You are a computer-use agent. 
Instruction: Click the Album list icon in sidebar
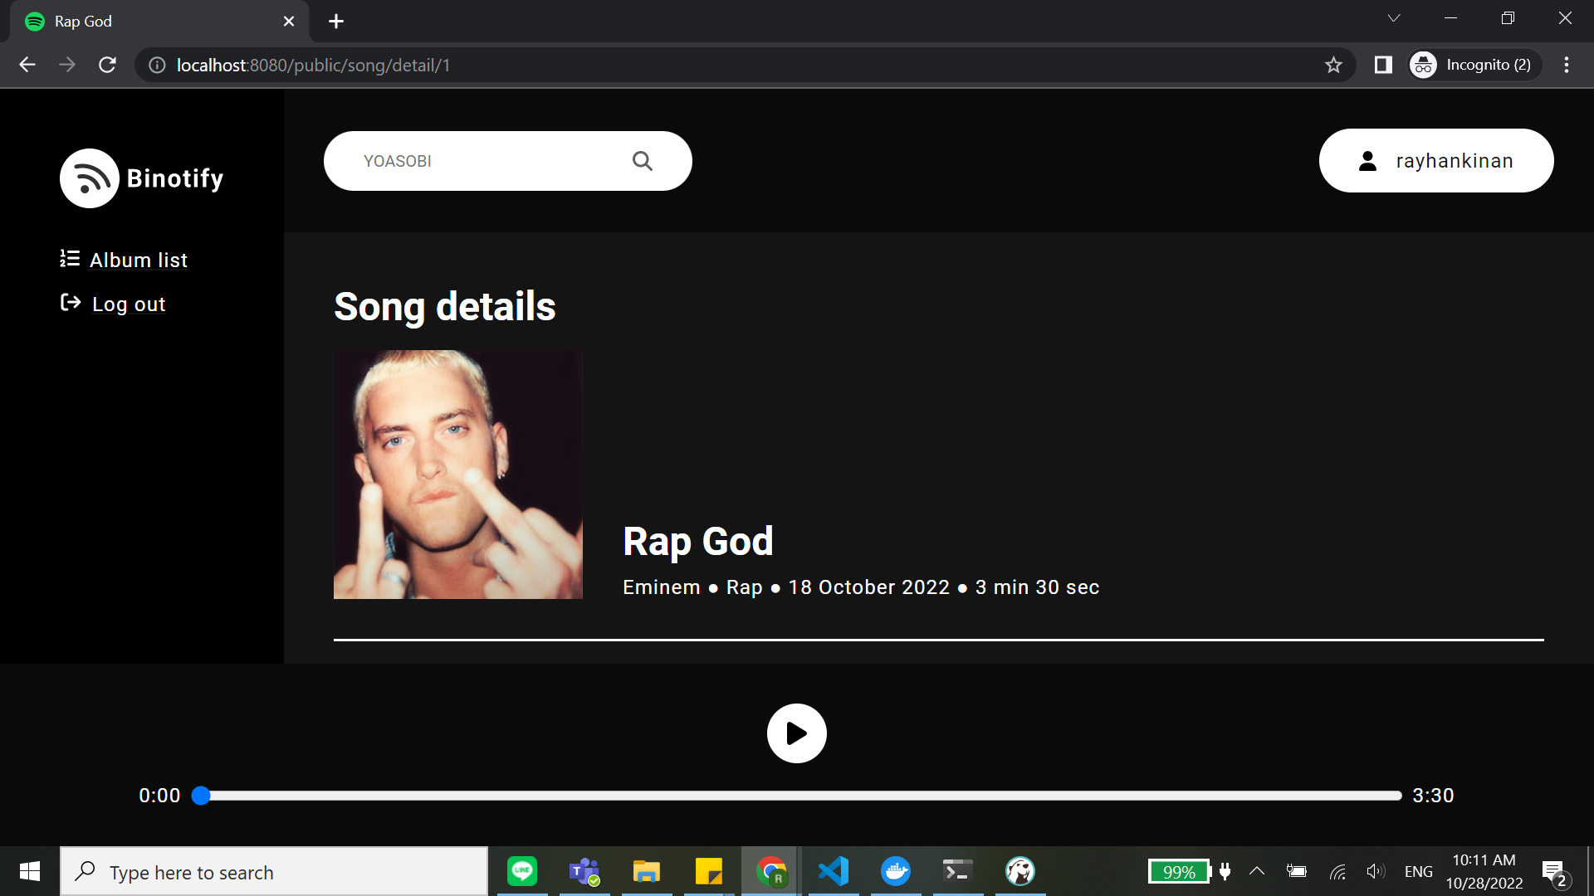pyautogui.click(x=70, y=259)
